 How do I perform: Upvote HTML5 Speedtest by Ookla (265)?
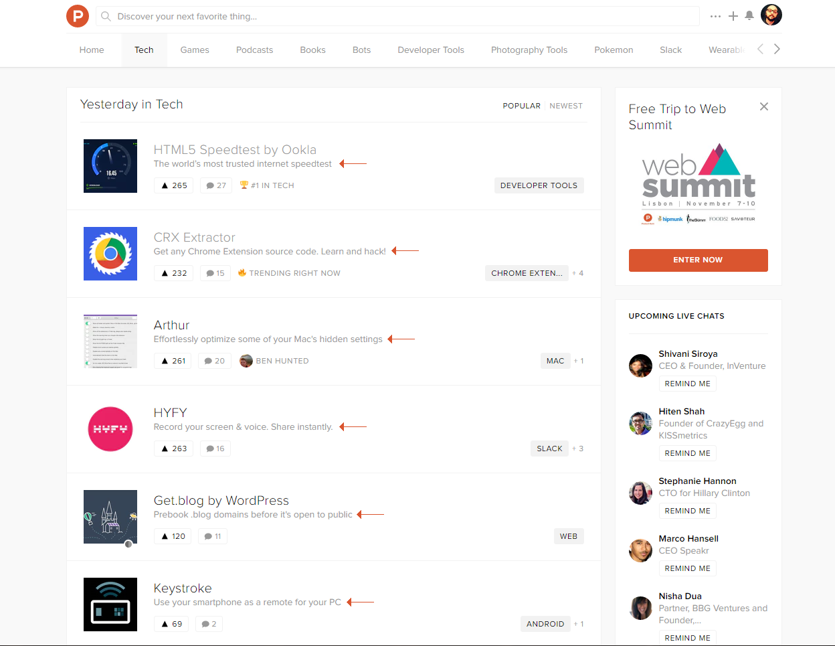173,185
